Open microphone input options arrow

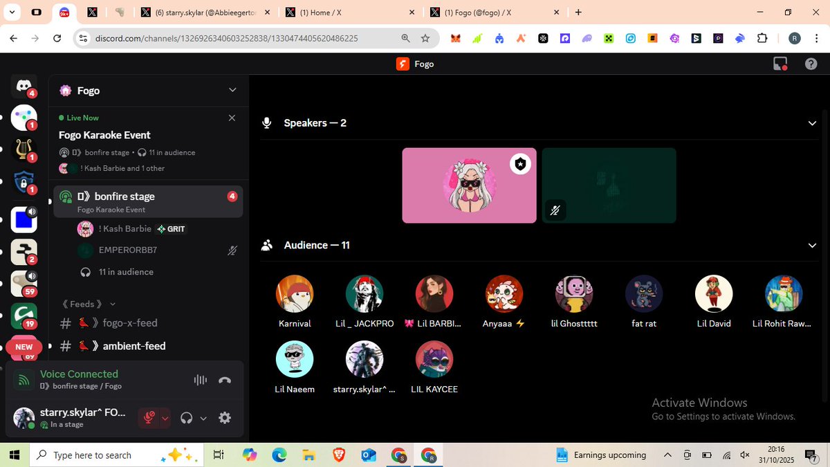165,418
